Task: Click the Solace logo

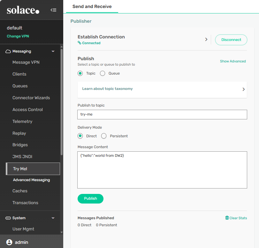Action: coord(23,10)
